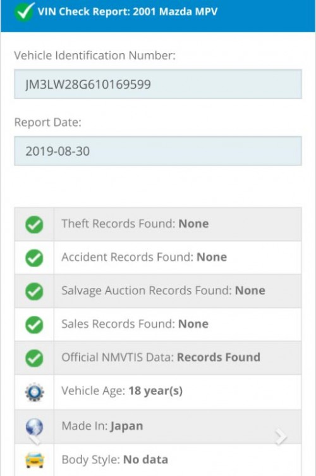Click the Salvage Auction green check icon
The image size is (316, 476).
coord(34,291)
